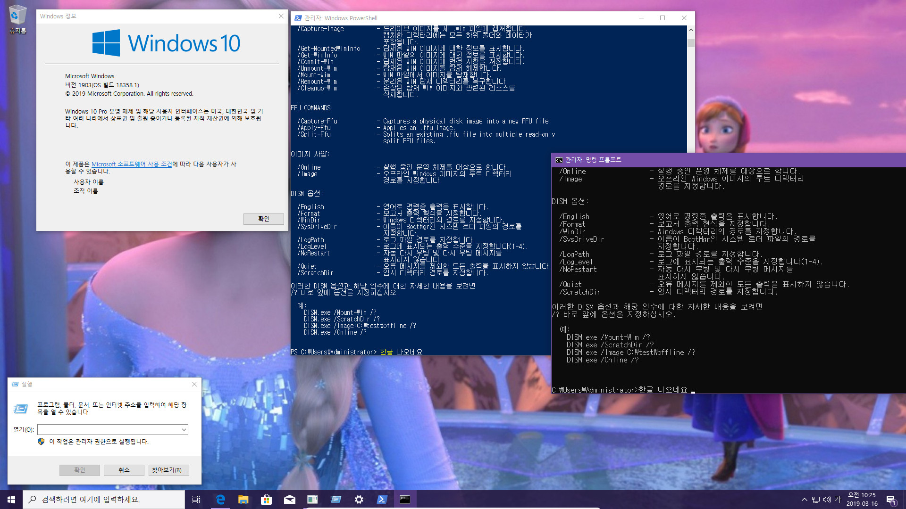This screenshot has height=509, width=906.
Task: Close the PowerShell window
Action: click(684, 18)
